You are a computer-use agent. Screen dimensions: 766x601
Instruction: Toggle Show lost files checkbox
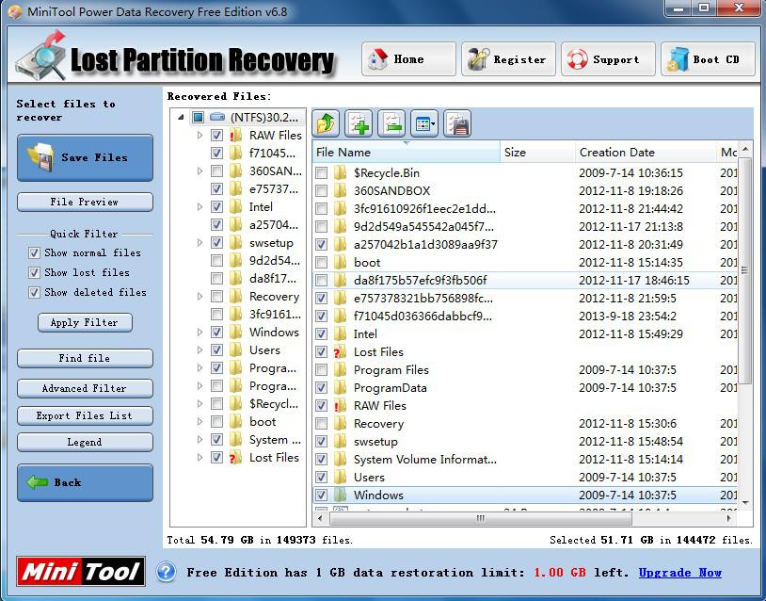(x=34, y=272)
